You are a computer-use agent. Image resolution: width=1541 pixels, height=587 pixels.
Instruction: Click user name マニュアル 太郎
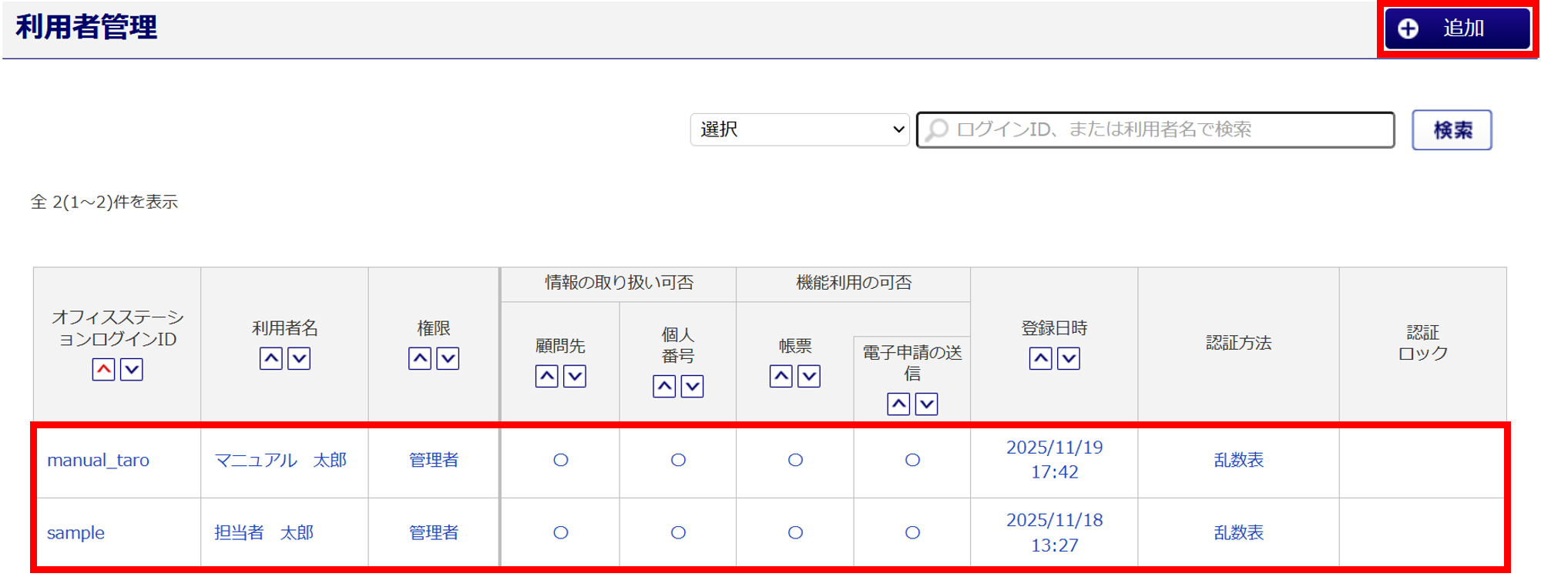click(280, 460)
